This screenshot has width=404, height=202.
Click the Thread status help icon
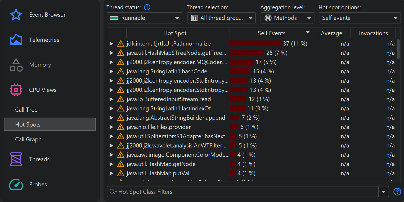147,7
